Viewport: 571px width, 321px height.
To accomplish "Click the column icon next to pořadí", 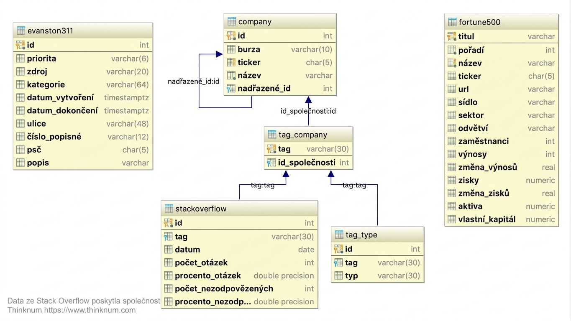I will pyautogui.click(x=452, y=50).
